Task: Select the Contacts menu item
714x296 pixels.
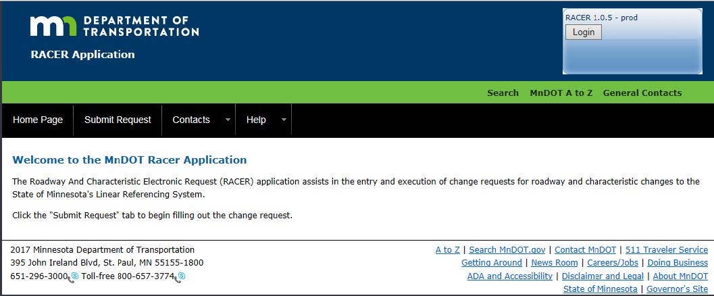Action: click(191, 120)
